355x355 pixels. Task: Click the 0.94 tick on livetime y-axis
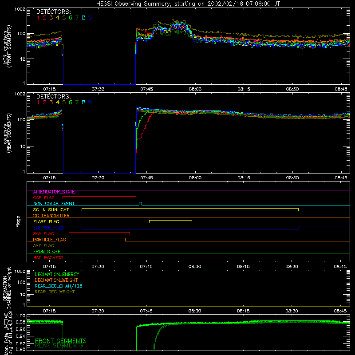[21, 336]
